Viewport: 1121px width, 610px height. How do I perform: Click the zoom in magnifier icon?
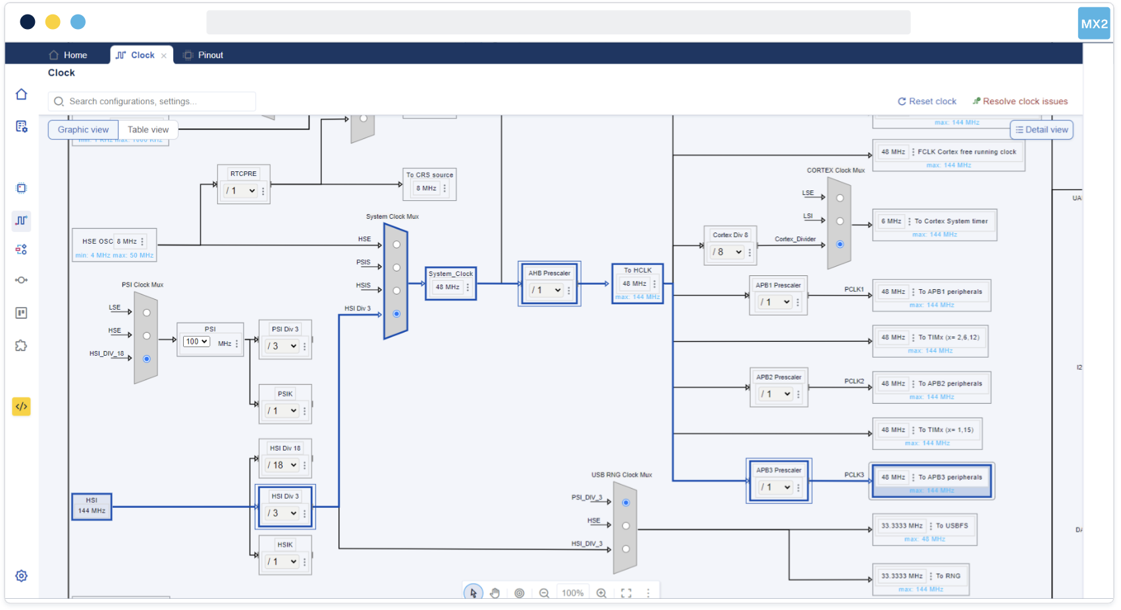tap(601, 593)
